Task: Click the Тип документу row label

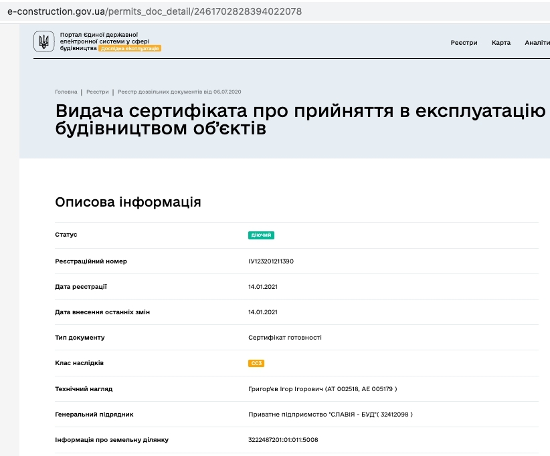Action: (80, 338)
